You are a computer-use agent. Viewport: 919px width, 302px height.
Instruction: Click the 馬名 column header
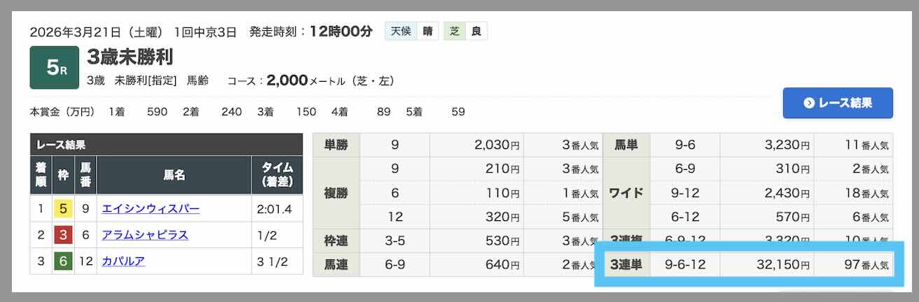pos(174,175)
